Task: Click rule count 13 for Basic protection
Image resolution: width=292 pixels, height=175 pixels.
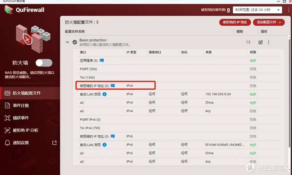Action: [x=248, y=42]
